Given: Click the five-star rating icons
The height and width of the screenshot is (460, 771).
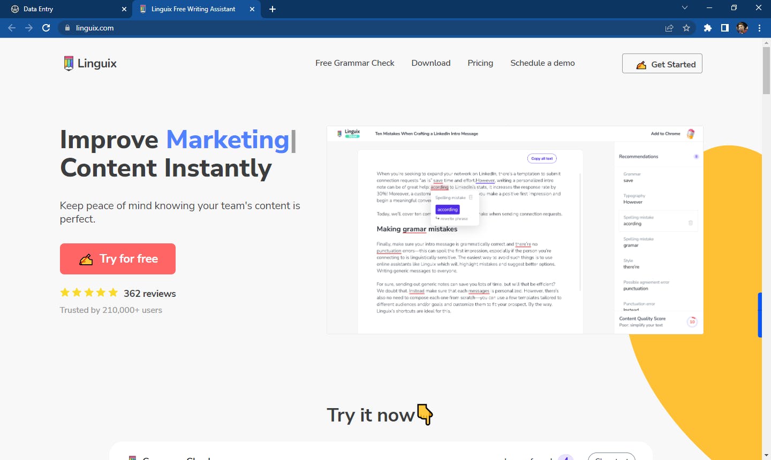Looking at the screenshot, I should tap(89, 293).
